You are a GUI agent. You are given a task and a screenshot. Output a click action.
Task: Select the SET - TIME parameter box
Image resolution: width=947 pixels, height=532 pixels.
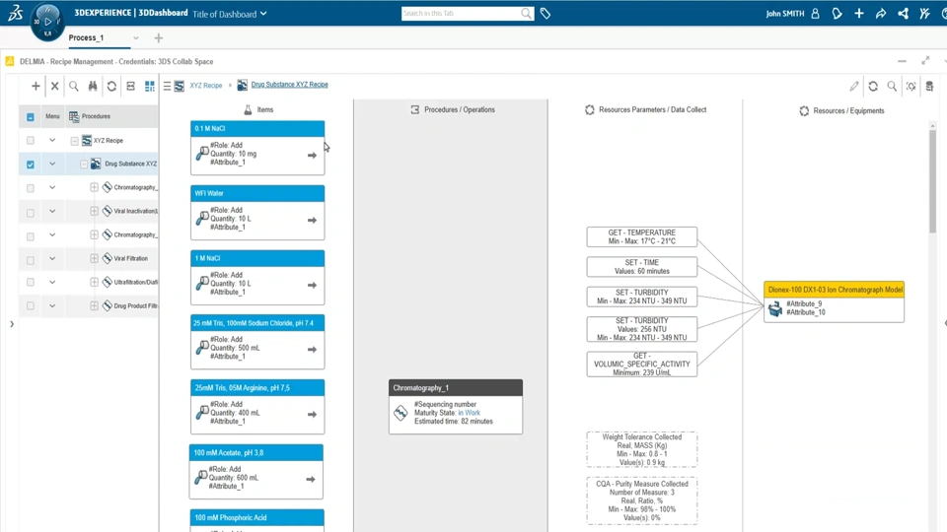point(642,267)
